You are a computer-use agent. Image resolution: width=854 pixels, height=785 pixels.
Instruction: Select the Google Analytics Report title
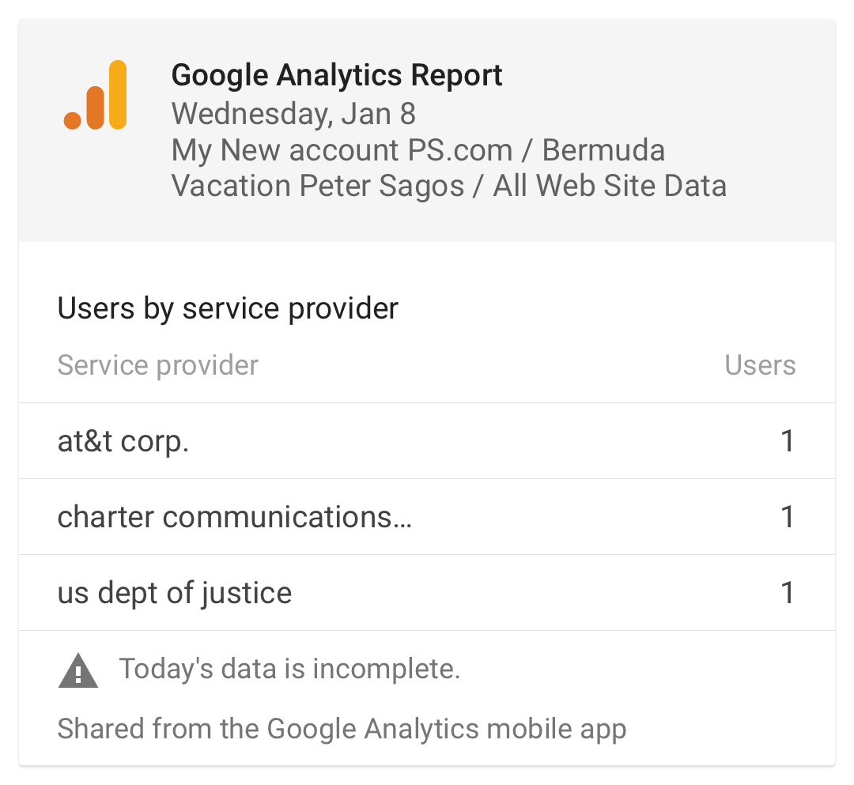337,75
